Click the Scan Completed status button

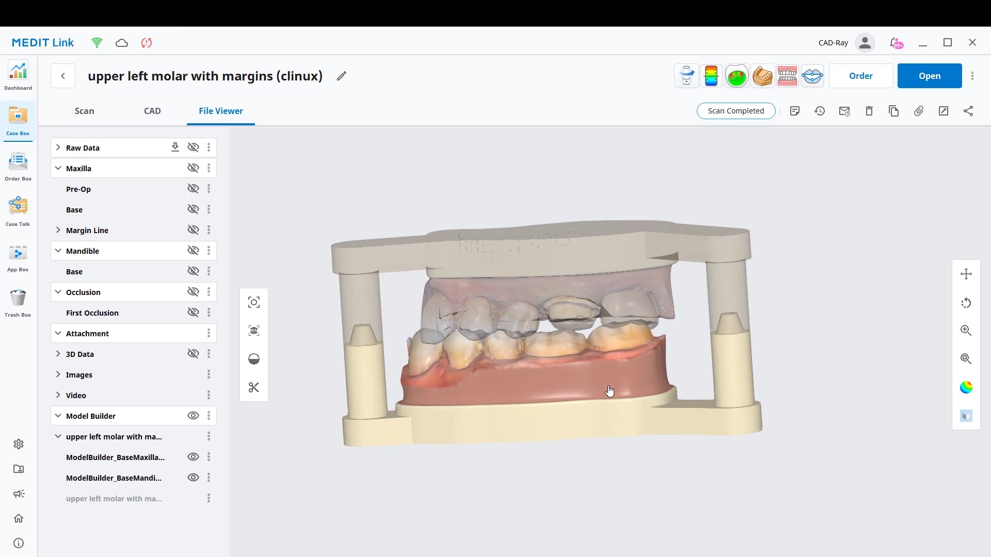click(x=736, y=111)
